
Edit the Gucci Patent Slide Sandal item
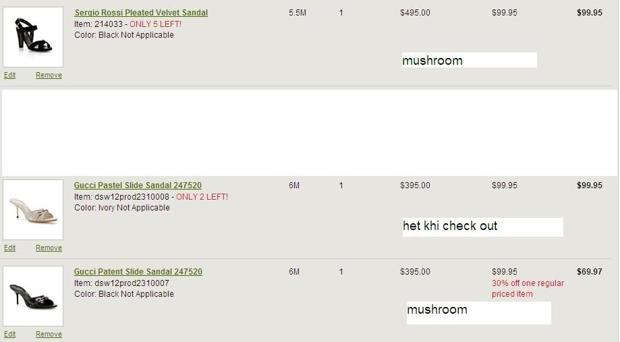click(9, 335)
